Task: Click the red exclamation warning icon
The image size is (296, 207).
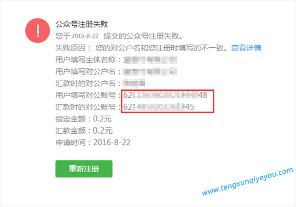Action: [38, 30]
